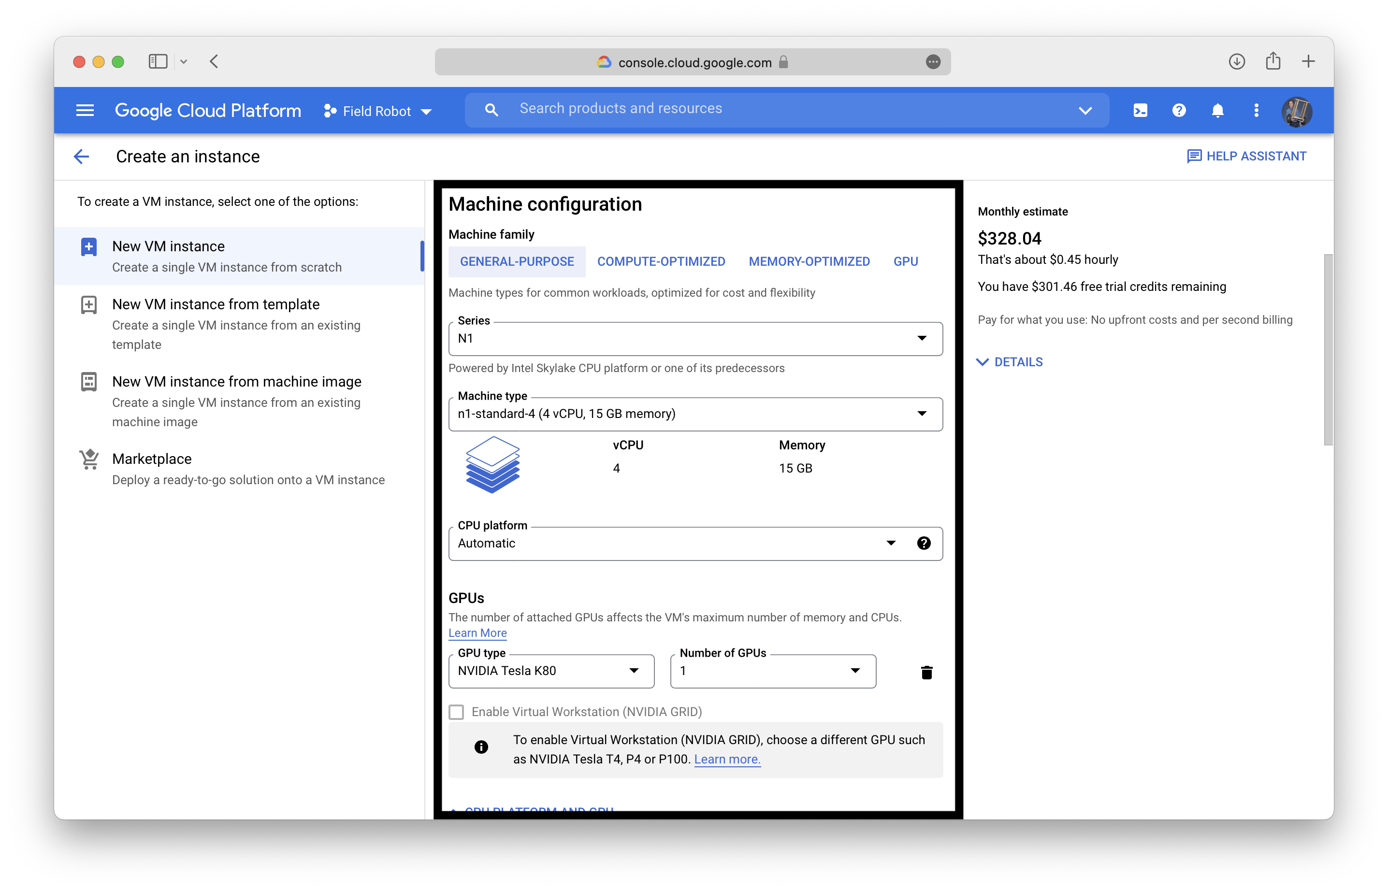Image resolution: width=1388 pixels, height=891 pixels.
Task: Open Safari downloads icon
Action: 1236,61
